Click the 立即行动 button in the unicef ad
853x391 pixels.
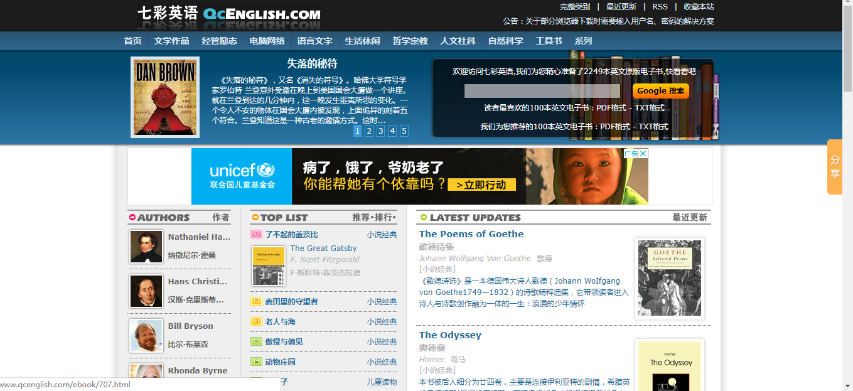coord(481,185)
